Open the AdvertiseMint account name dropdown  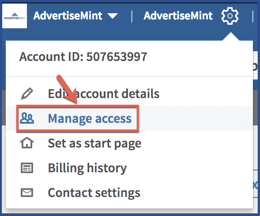[x=75, y=16]
